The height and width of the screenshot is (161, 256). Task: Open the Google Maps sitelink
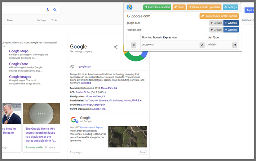[19, 51]
